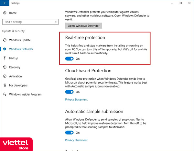Open the Backup settings section
This screenshot has height=151, width=194.
point(14,58)
